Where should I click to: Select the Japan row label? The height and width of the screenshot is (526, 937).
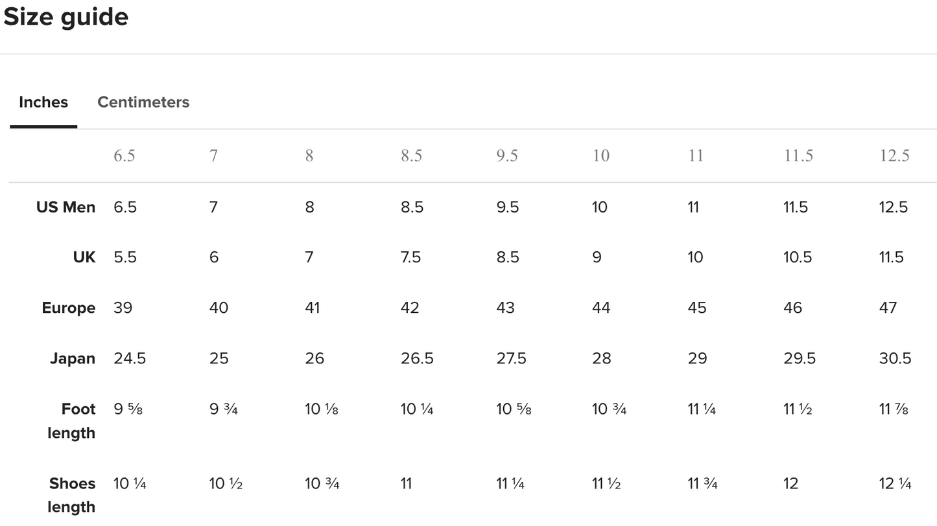pos(73,358)
